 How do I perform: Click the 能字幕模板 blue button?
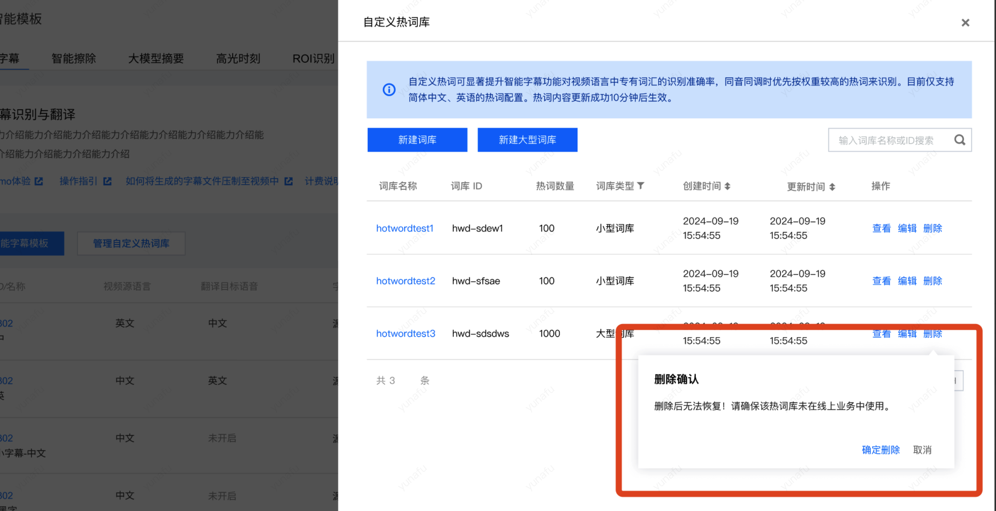coord(32,243)
